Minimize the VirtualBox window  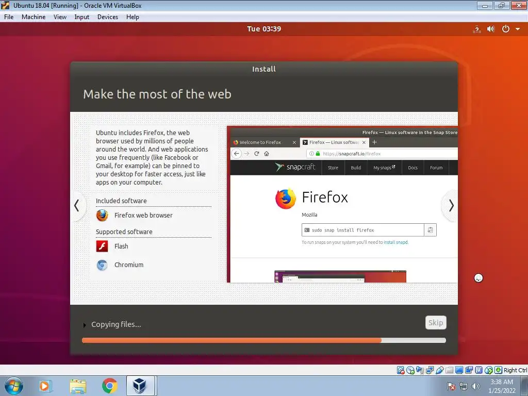tap(485, 5)
